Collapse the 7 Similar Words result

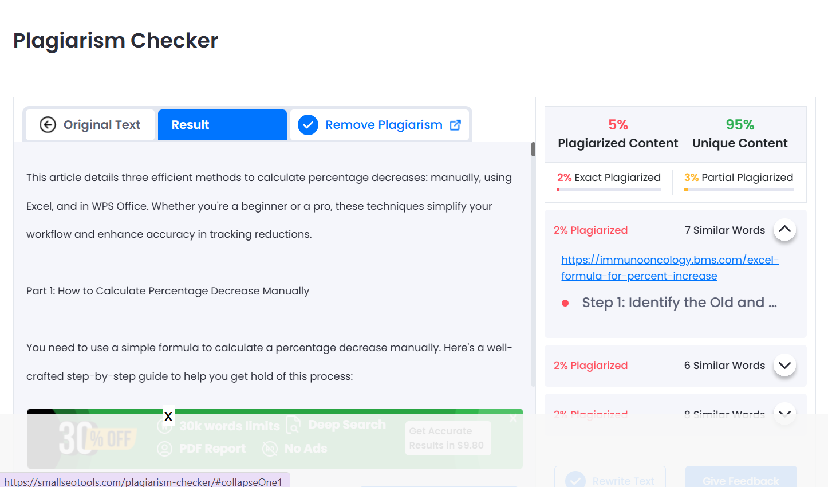click(x=784, y=230)
